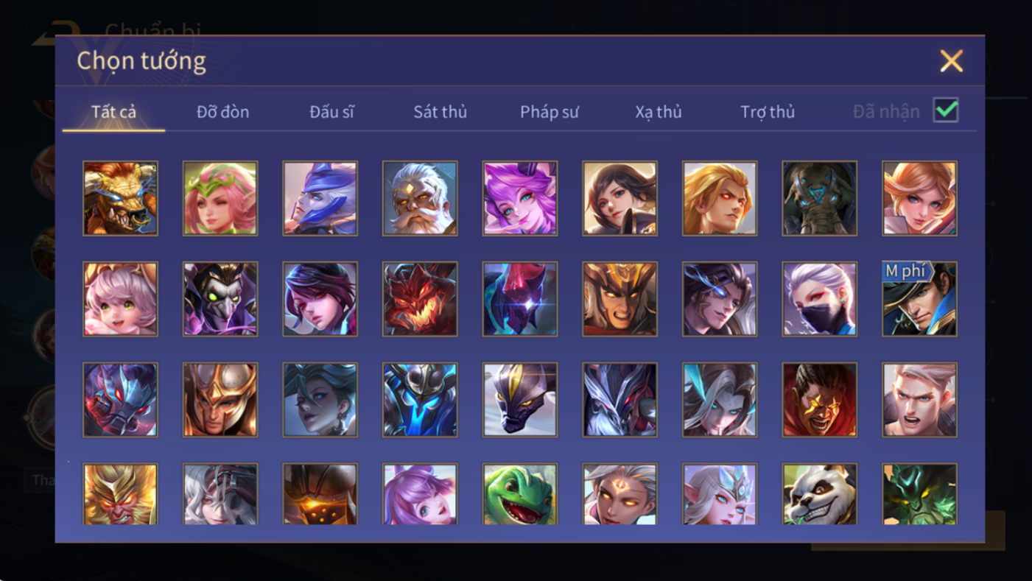The image size is (1032, 581).
Task: Pick the white-bearded old man hero
Action: point(420,198)
